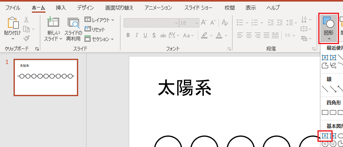Select the horizontal text box under 基本図形

325,136
